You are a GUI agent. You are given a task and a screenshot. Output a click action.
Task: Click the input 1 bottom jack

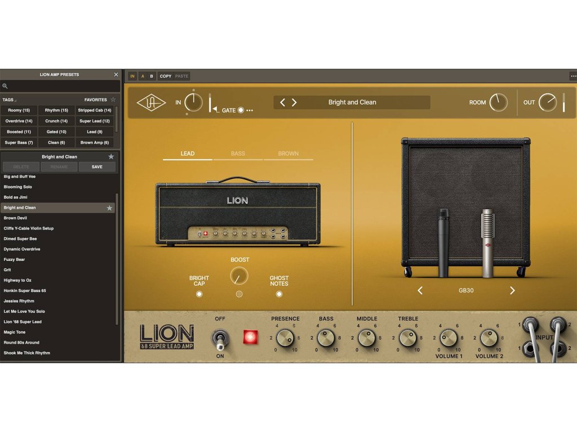529,349
